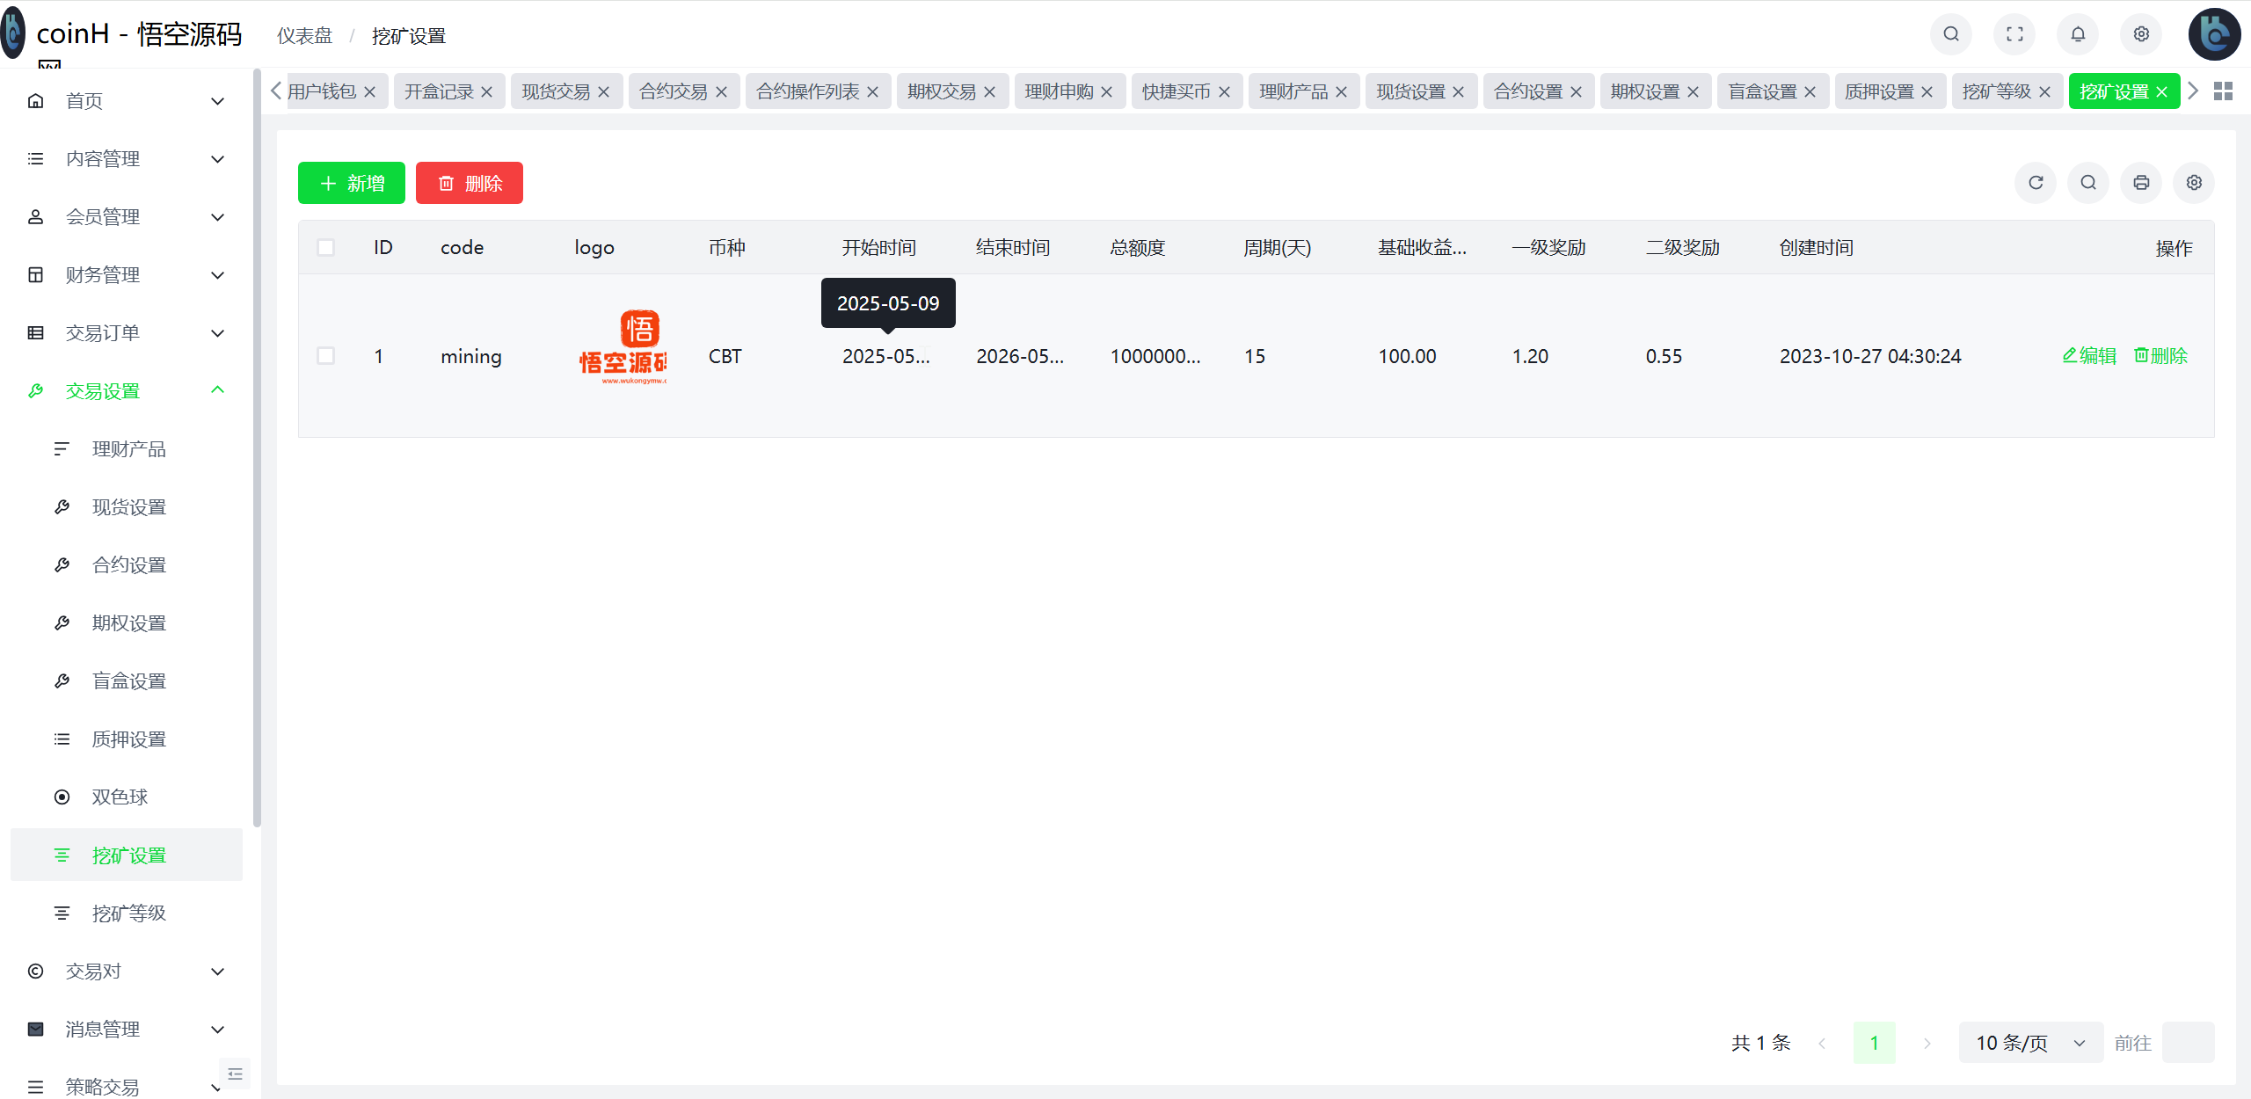The image size is (2251, 1099).
Task: Click the 前往 page number input
Action: click(x=2188, y=1043)
